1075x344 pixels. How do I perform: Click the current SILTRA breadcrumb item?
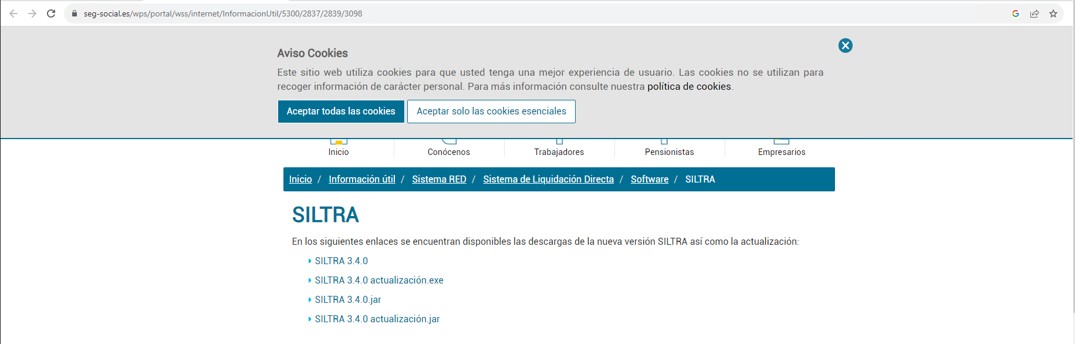700,180
